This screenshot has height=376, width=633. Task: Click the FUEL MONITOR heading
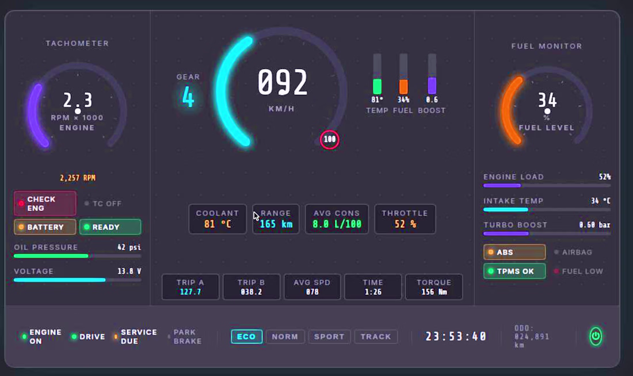point(547,46)
